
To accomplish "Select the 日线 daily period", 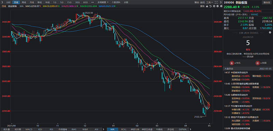I will click(16, 2).
